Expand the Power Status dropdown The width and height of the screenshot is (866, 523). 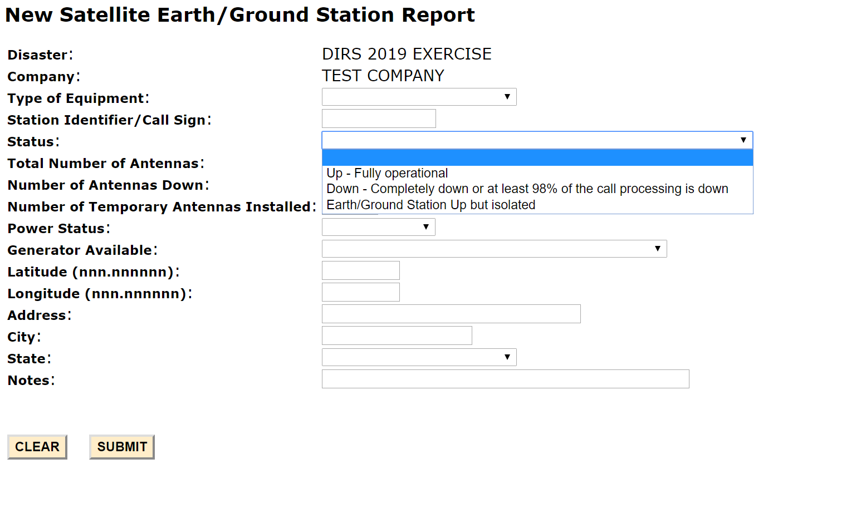[x=378, y=227]
